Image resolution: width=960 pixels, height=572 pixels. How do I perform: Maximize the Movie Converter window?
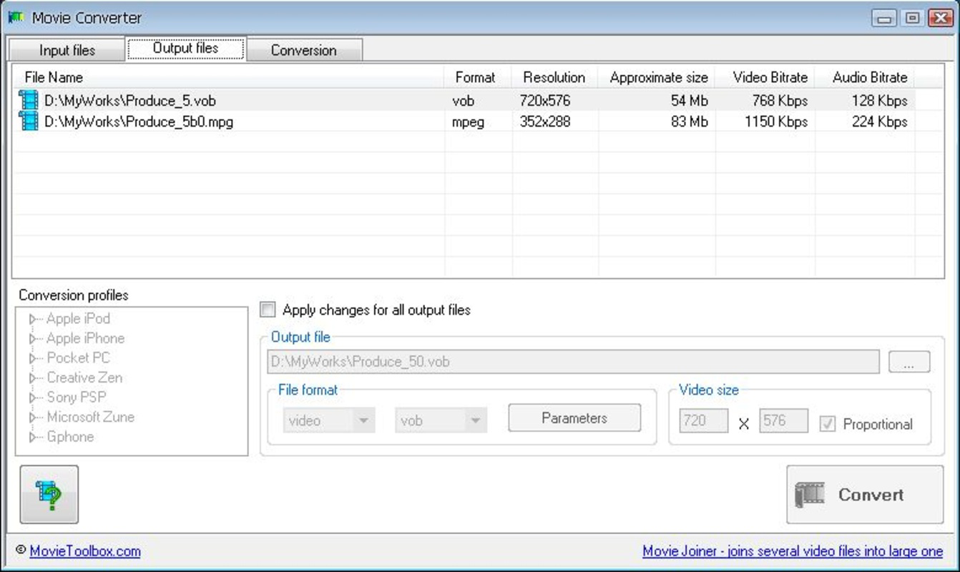pos(912,18)
